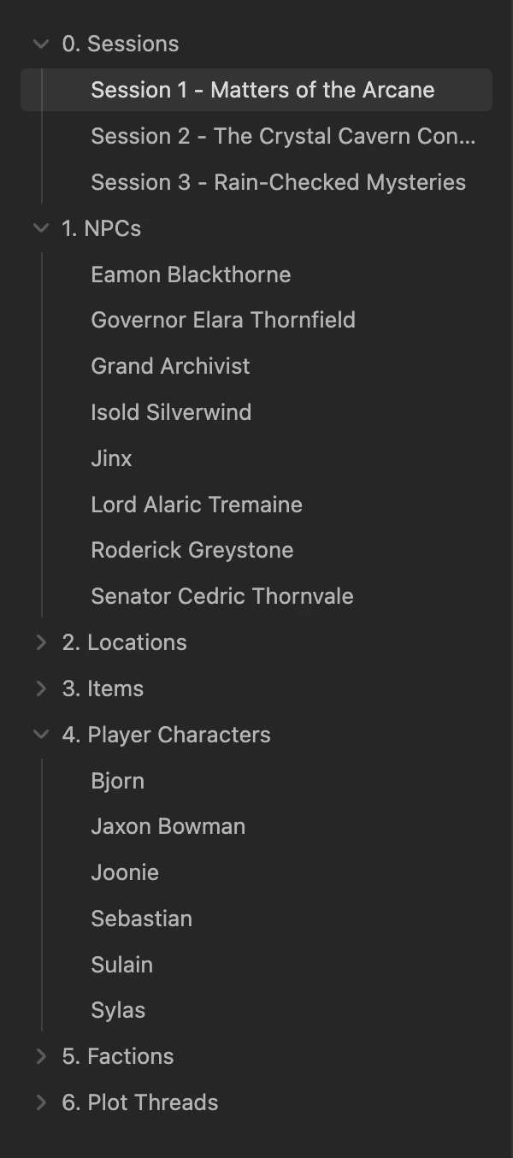The width and height of the screenshot is (513, 1158).
Task: Open Session 1 - Matters of the Arcane
Action: tap(262, 89)
